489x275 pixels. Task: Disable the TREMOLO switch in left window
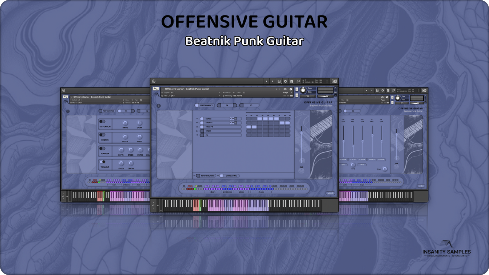pyautogui.click(x=102, y=162)
